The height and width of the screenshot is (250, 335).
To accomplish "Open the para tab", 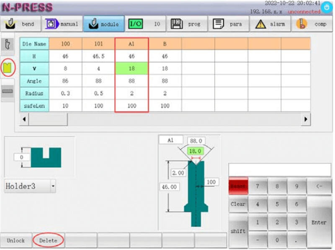I will 229,24.
